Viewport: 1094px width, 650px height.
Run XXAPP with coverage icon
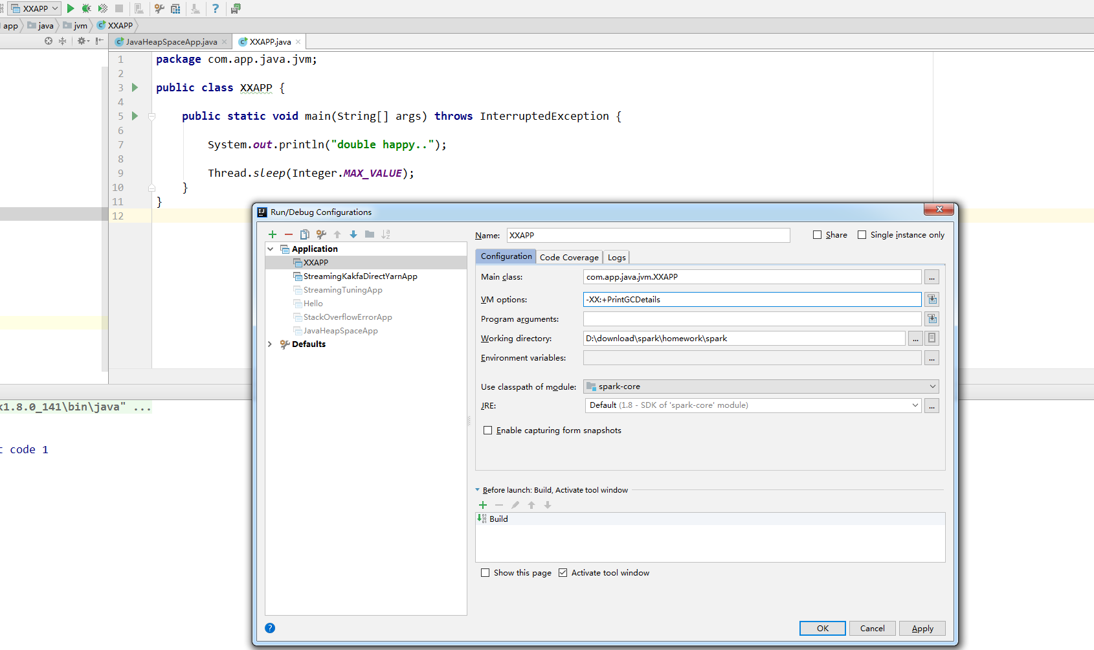click(x=103, y=8)
